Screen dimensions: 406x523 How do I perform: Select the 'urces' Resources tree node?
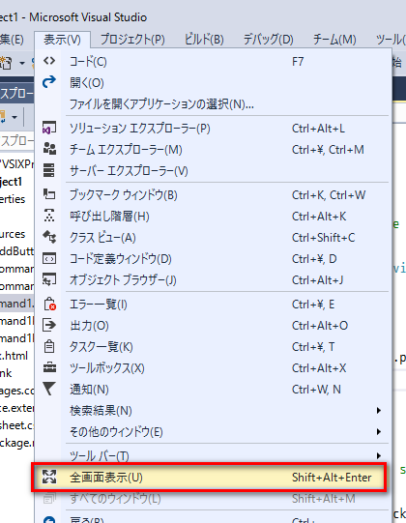point(13,234)
